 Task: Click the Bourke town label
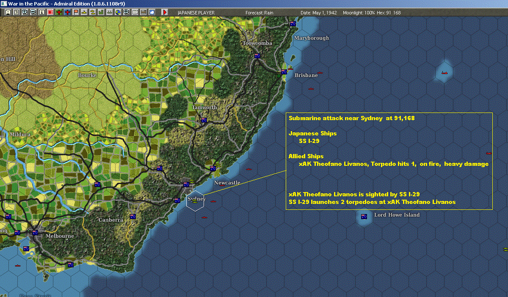(x=87, y=75)
